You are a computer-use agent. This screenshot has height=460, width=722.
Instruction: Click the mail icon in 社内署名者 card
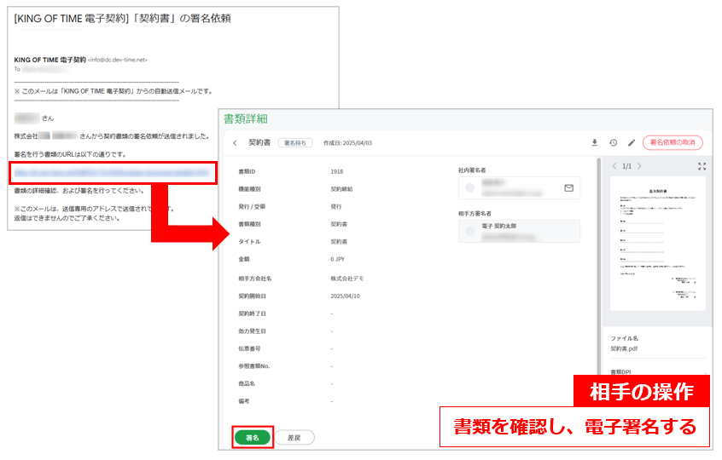pyautogui.click(x=568, y=188)
